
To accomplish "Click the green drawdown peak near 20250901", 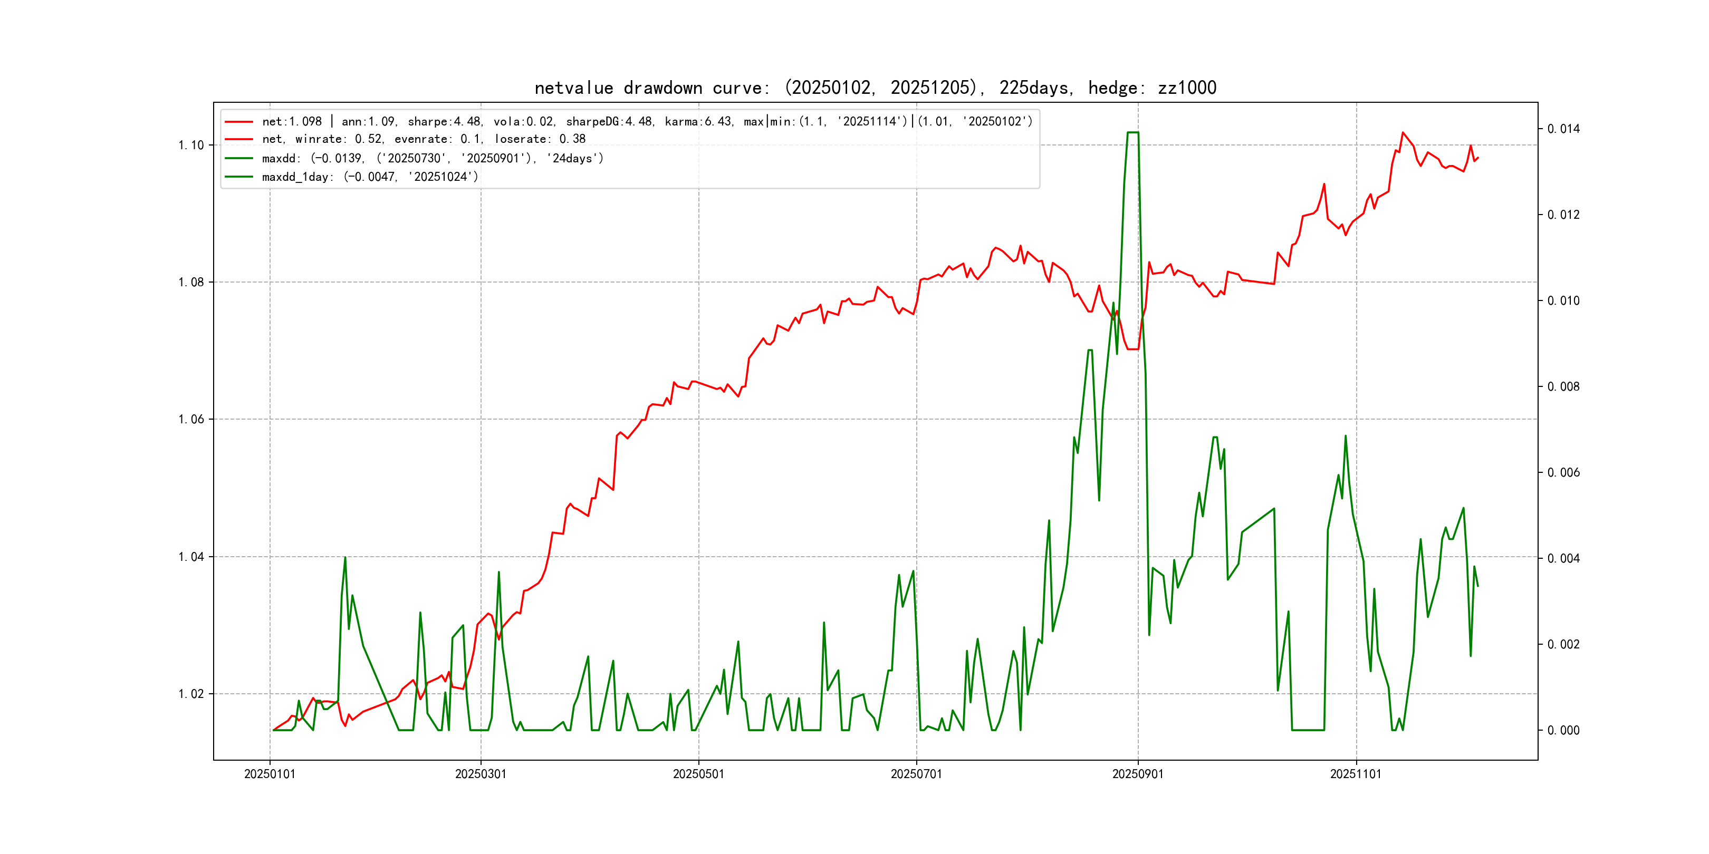I will 1132,133.
